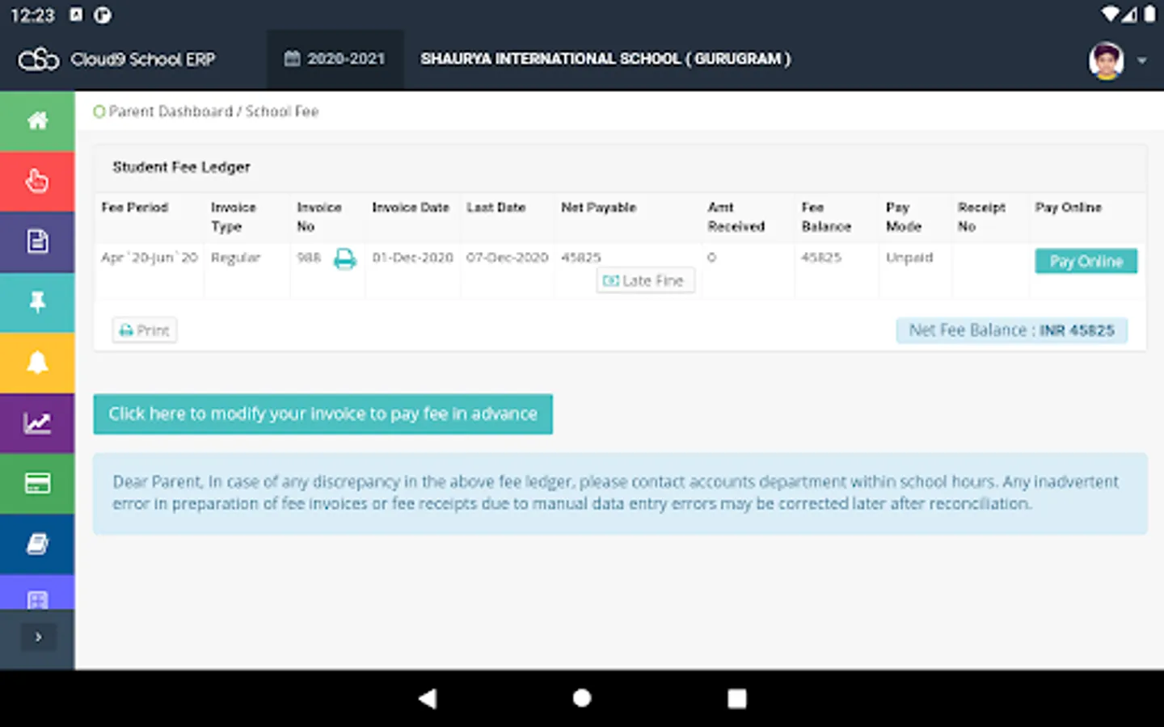Click modify invoice to pay fee in advance
The height and width of the screenshot is (727, 1164).
click(x=323, y=414)
